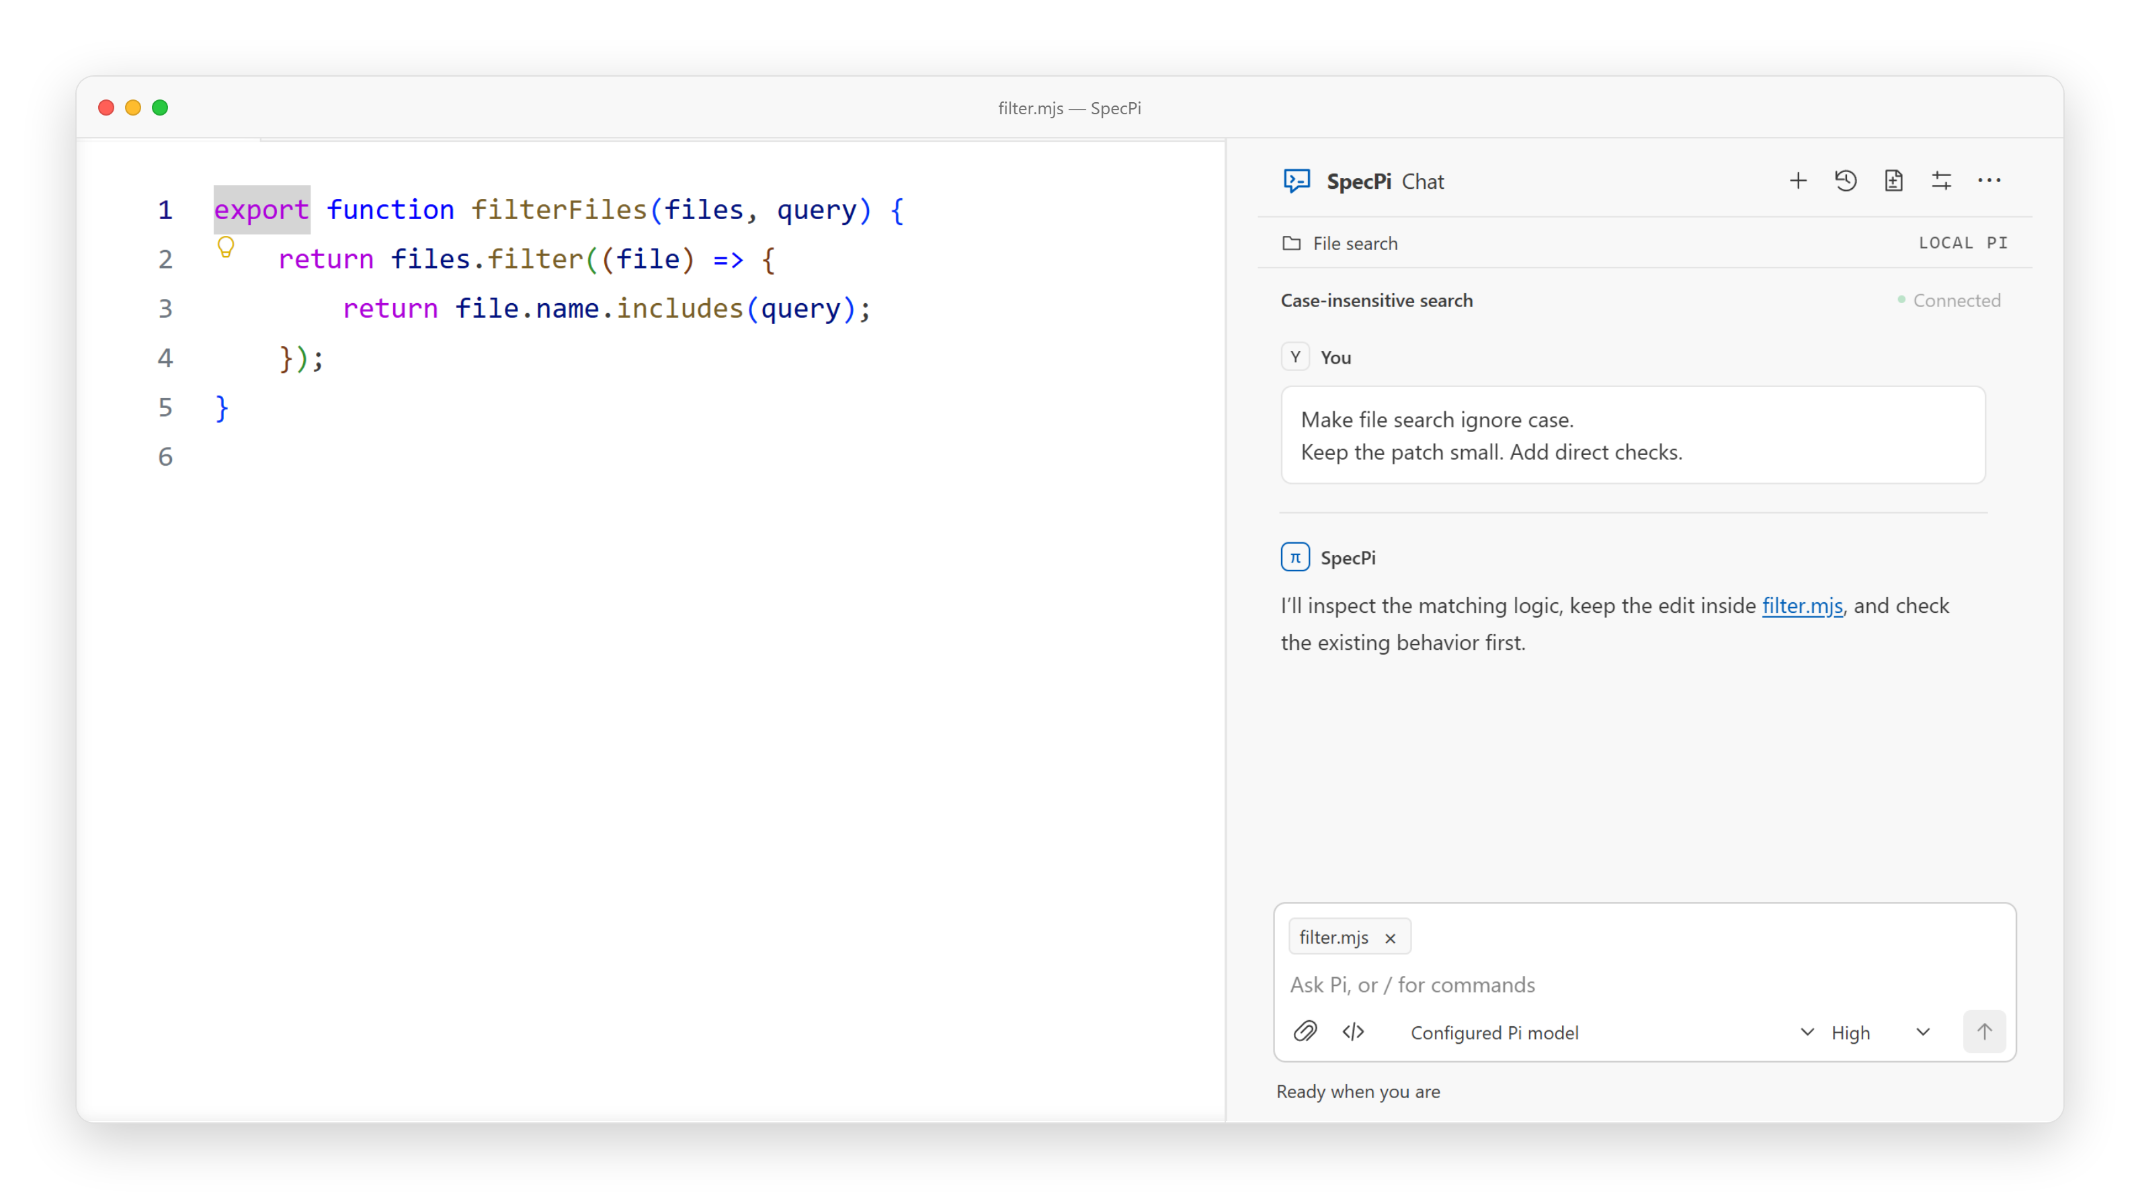The image size is (2140, 1199).
Task: Open chat history clock icon
Action: click(1845, 181)
